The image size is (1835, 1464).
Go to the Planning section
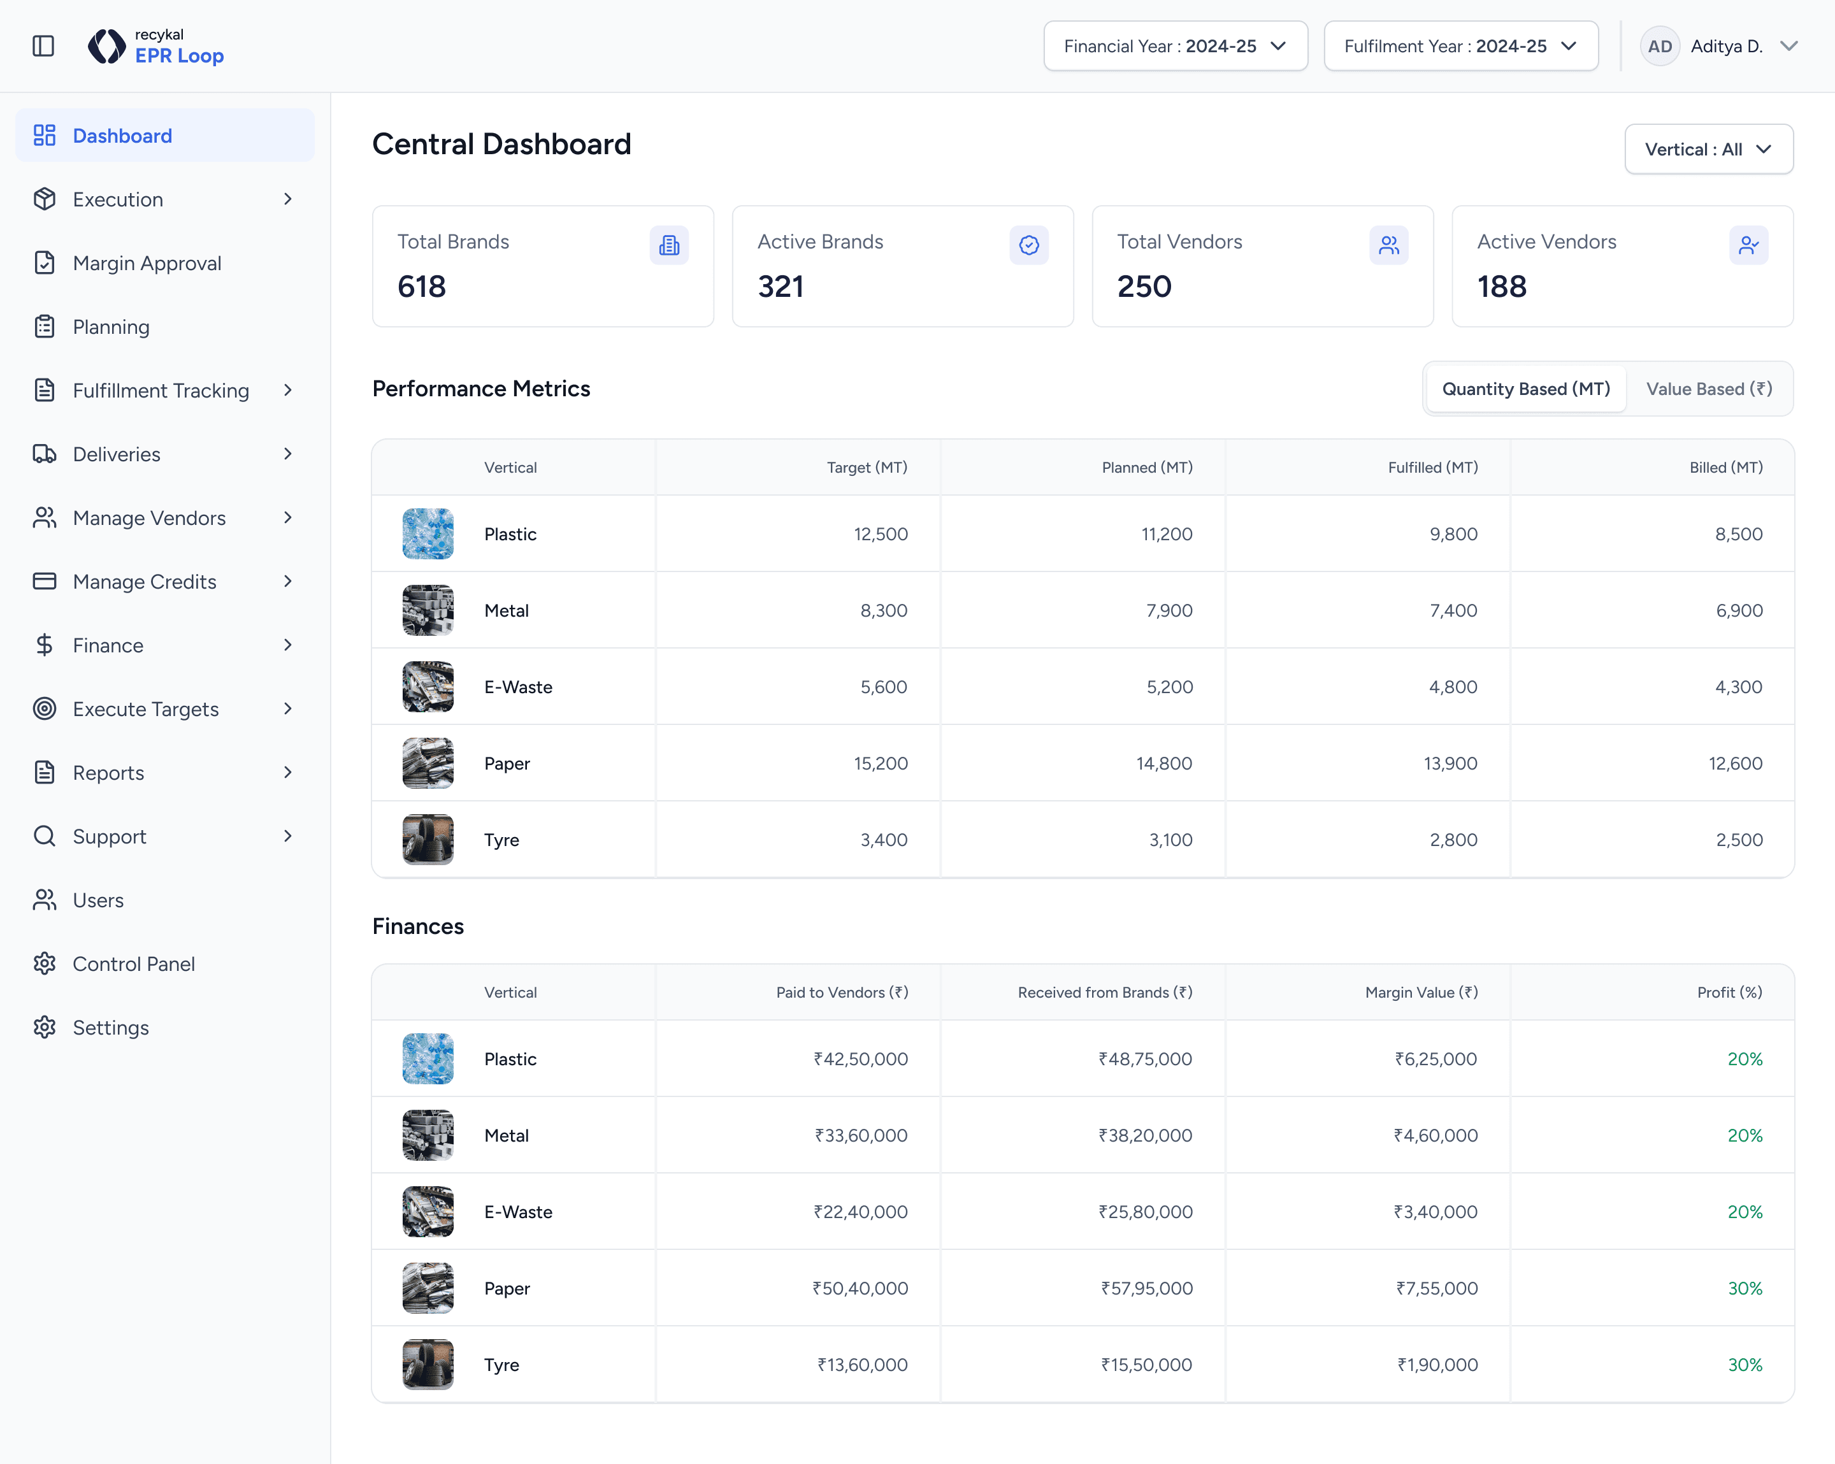pos(111,327)
